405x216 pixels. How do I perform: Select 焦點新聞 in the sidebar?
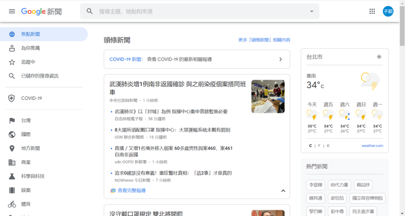pyautogui.click(x=44, y=35)
